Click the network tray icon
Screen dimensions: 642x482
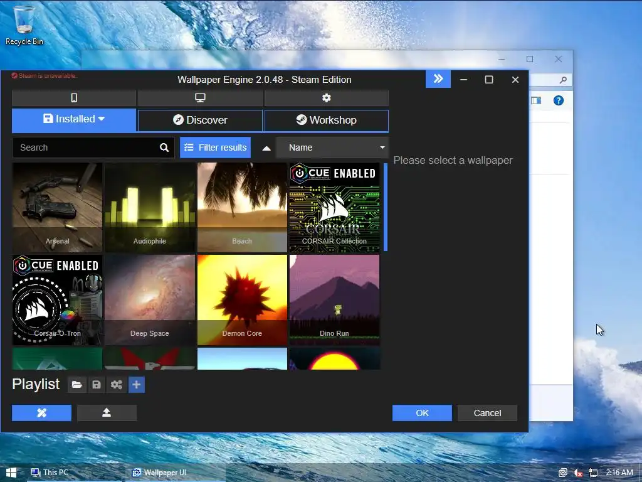tap(593, 473)
